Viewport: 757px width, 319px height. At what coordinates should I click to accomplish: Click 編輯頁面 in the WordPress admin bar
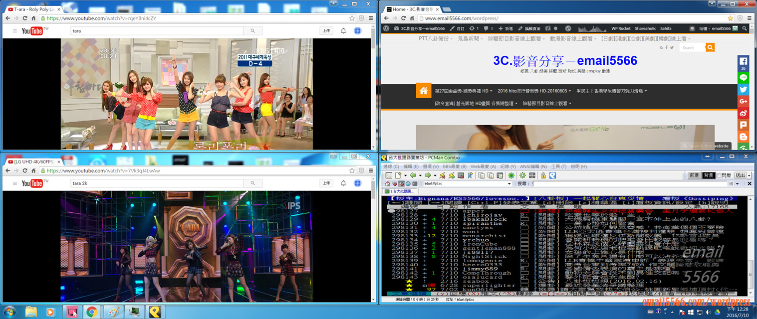[530, 28]
